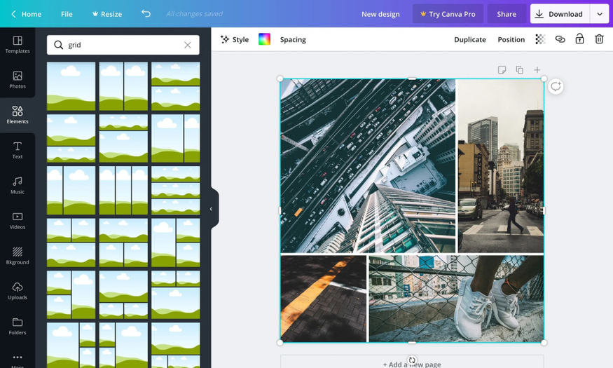Add notes to the page
613x368 pixels.
[502, 69]
